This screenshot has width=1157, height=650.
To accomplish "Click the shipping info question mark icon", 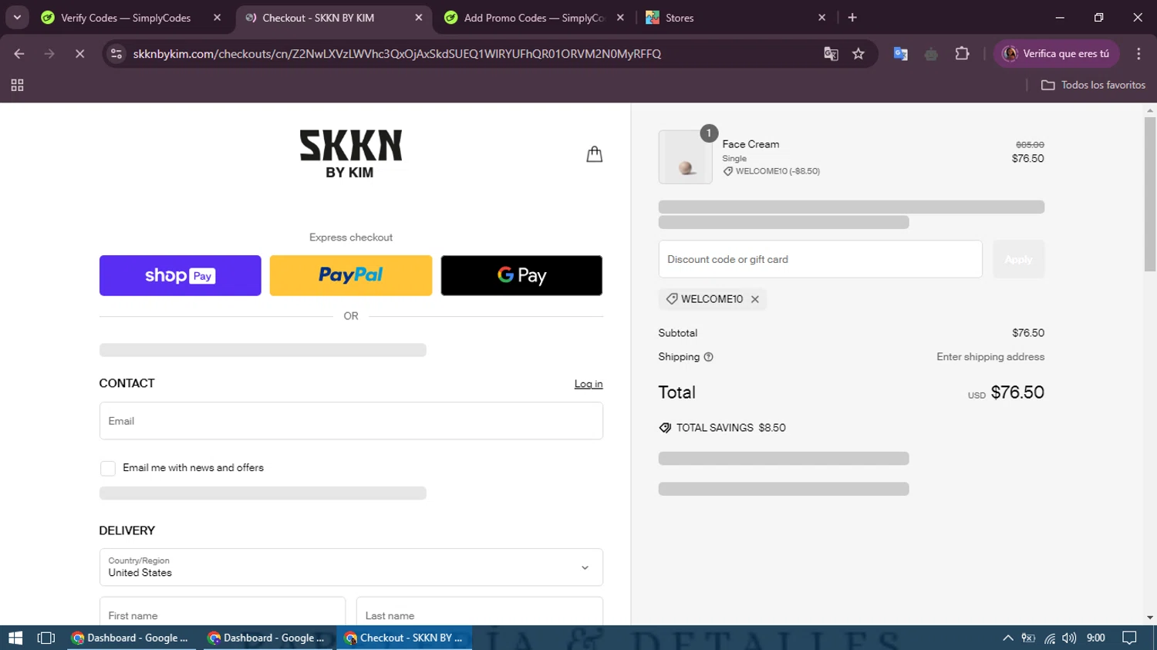I will [x=708, y=357].
